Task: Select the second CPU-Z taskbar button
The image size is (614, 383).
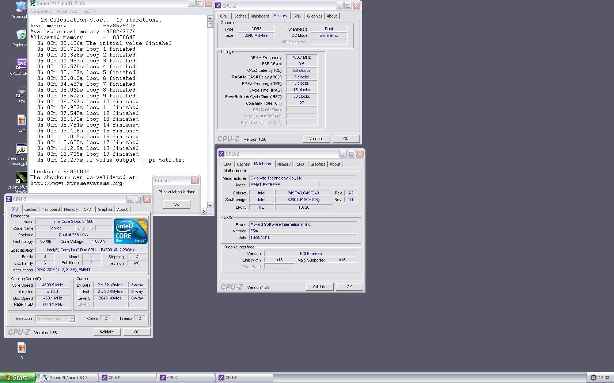Action: [x=186, y=378]
